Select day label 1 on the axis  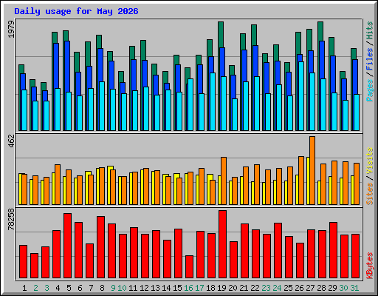(24, 288)
